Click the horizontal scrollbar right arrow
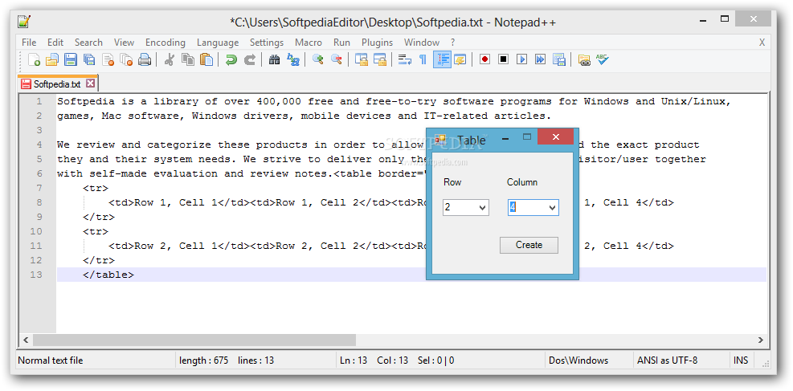 (x=761, y=340)
